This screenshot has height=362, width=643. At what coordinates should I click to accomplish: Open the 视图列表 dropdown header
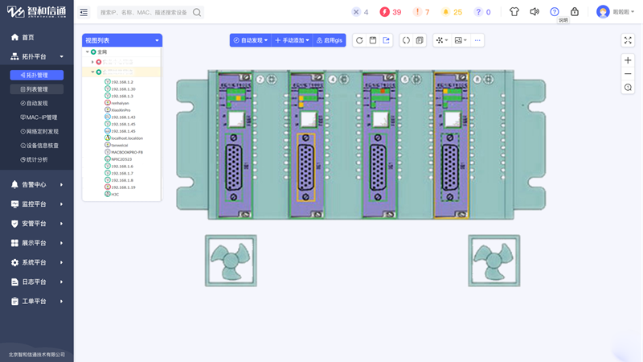pyautogui.click(x=122, y=40)
